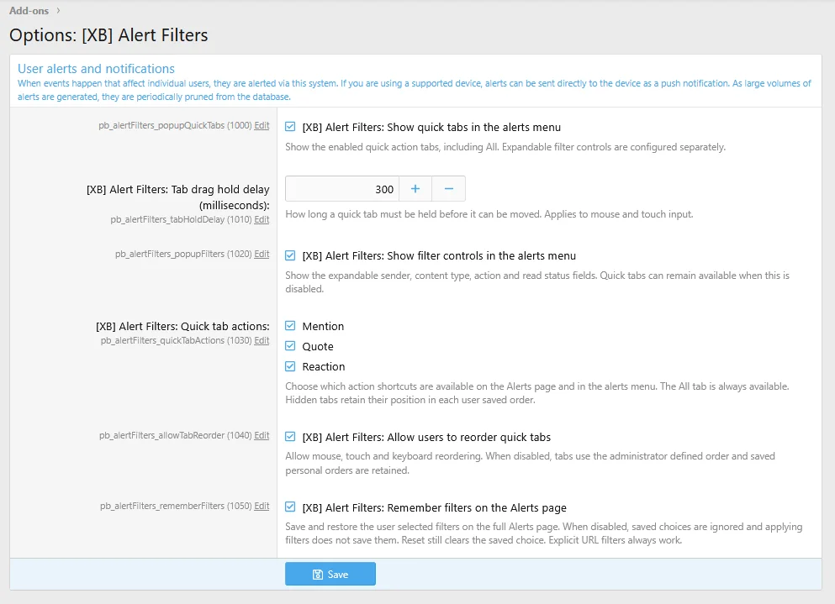
Task: Click the Quick tab actions label
Action: (182, 326)
